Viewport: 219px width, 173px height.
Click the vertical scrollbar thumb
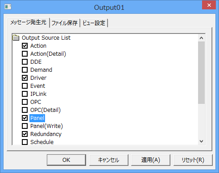click(202, 73)
